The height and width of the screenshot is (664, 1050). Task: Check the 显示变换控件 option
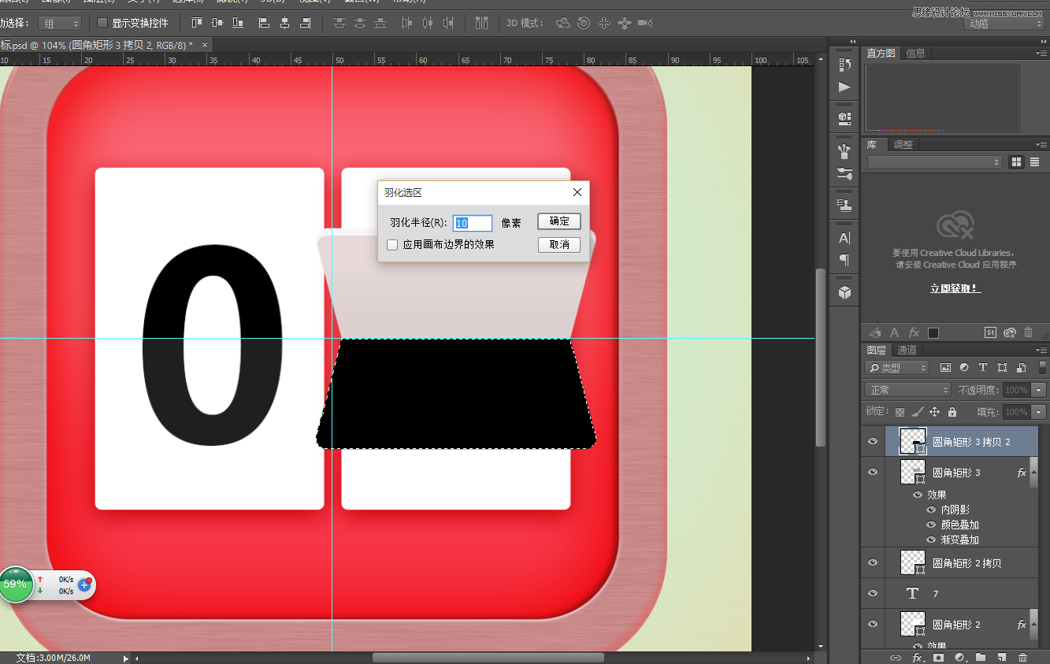102,23
